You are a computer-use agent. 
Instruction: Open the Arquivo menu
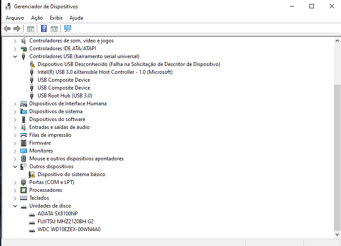[15, 18]
